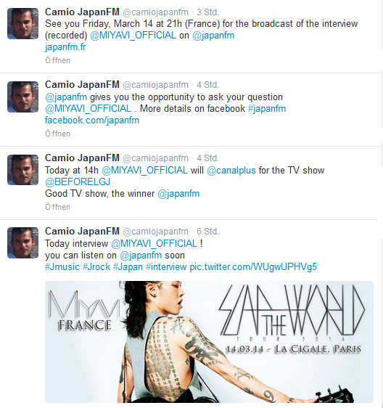Click profile avatar of the first tweet
The height and width of the screenshot is (408, 383).
point(23,24)
